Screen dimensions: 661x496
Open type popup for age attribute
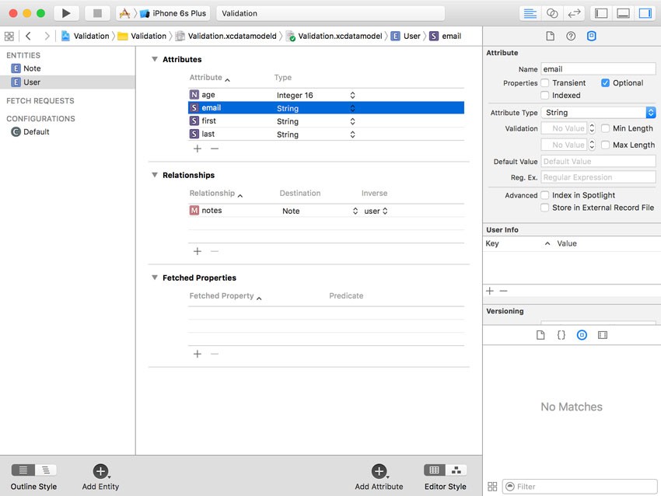(x=352, y=96)
